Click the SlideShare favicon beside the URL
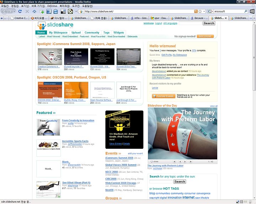 (x=81, y=11)
